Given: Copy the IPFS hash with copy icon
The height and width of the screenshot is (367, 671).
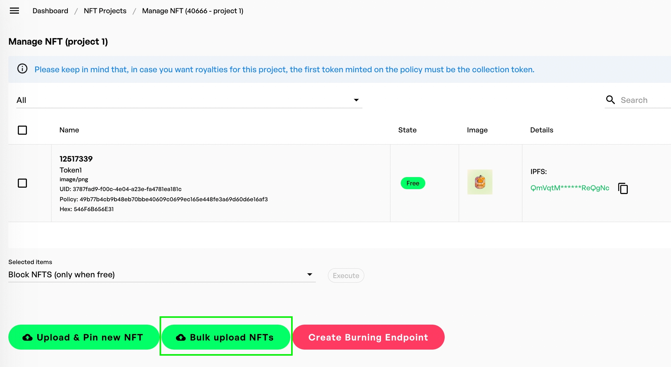Looking at the screenshot, I should (623, 188).
